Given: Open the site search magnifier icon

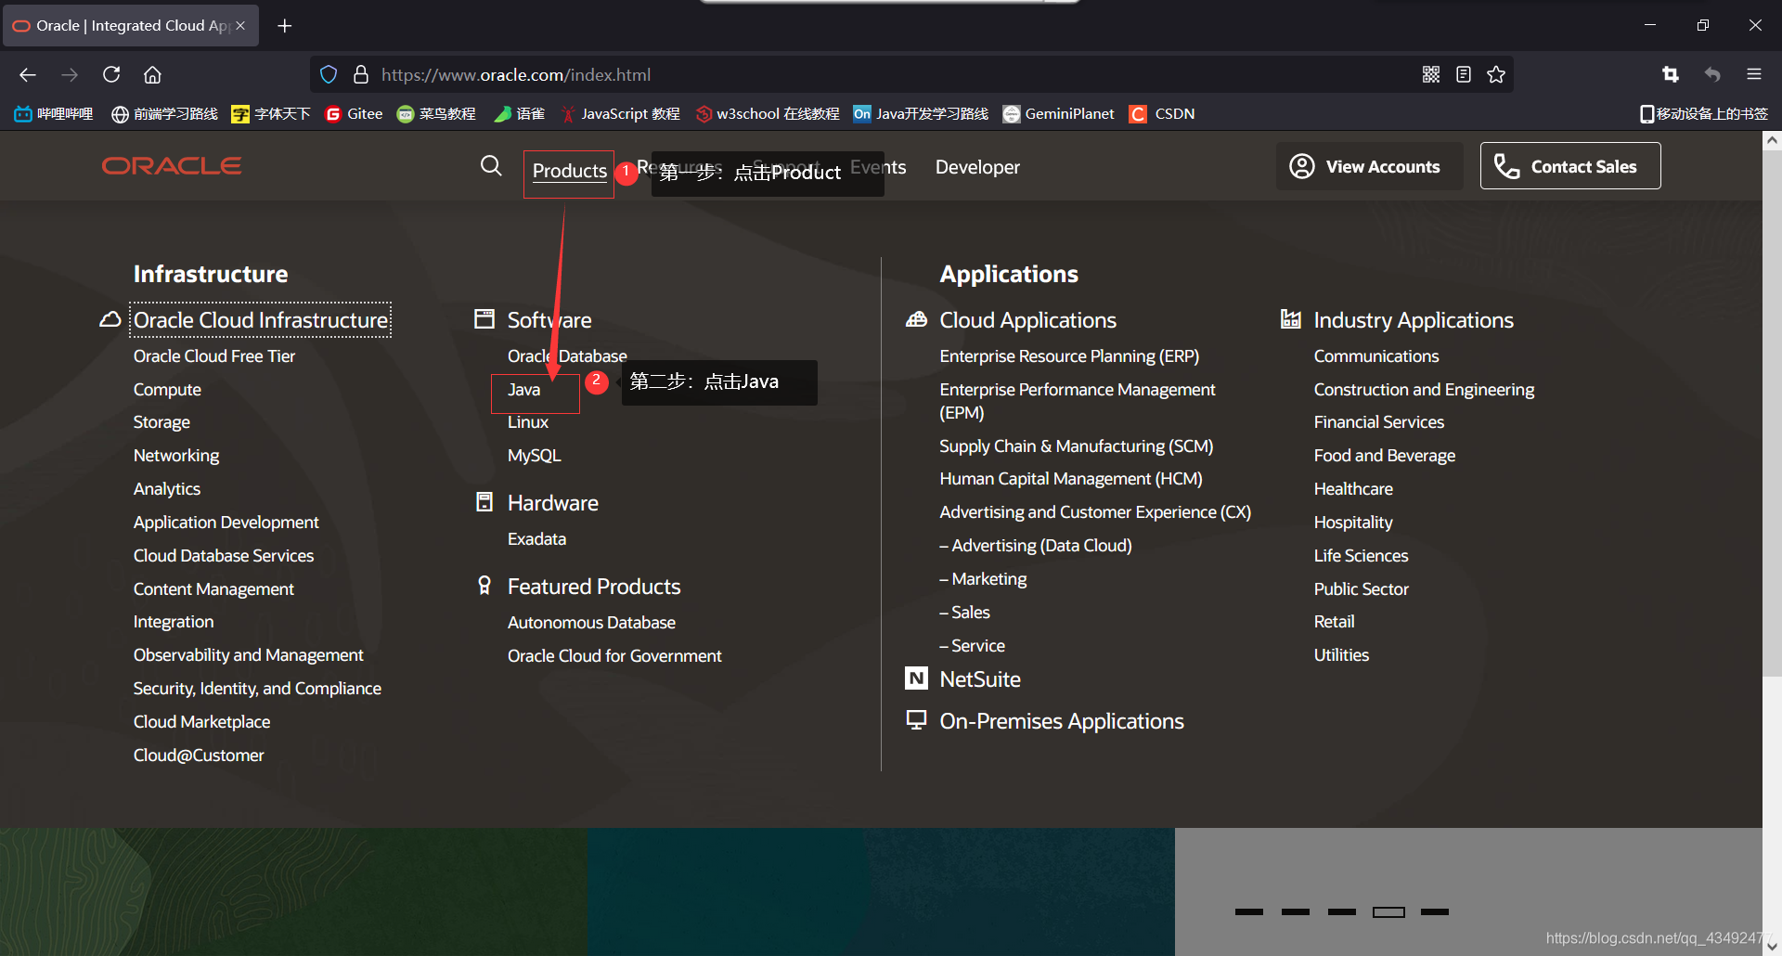Looking at the screenshot, I should click(491, 166).
